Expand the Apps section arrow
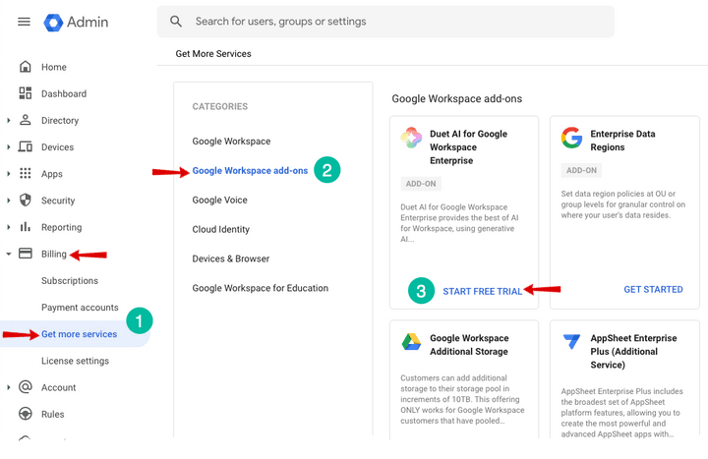The height and width of the screenshot is (459, 708). [x=9, y=174]
